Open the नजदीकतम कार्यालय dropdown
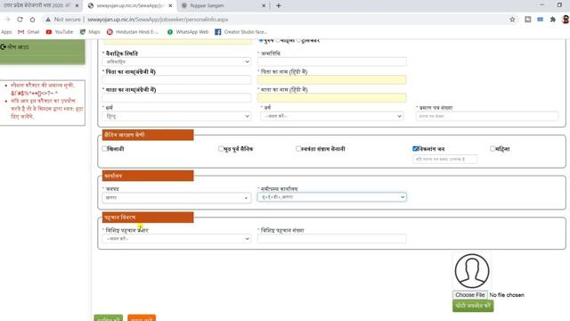570x321 pixels. coord(332,197)
